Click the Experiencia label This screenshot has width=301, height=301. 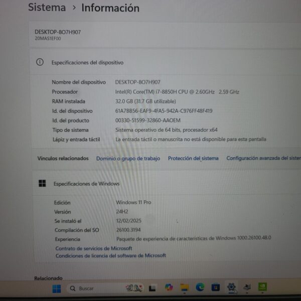68,239
